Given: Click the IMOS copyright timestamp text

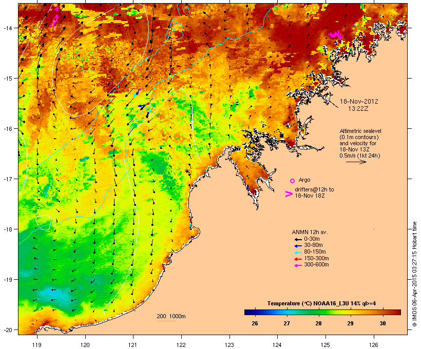Looking at the screenshot, I should [x=414, y=274].
